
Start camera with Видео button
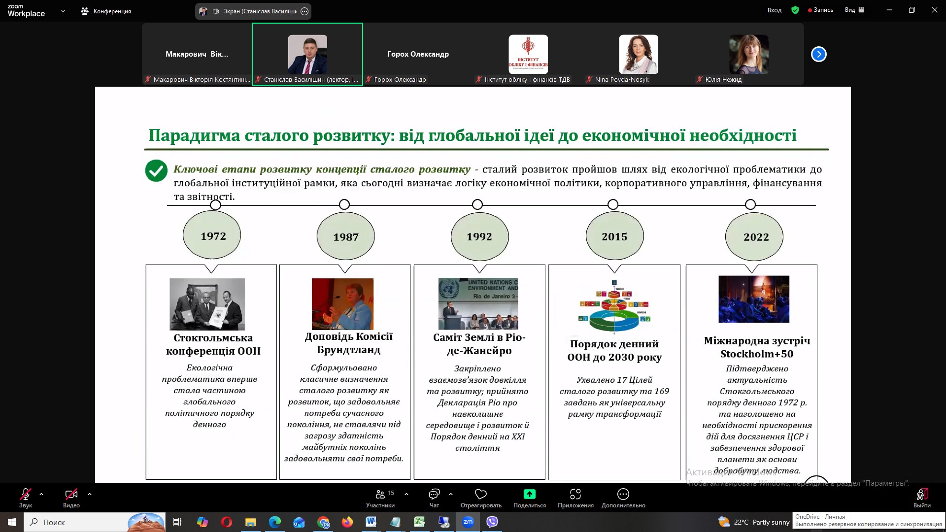(x=71, y=498)
